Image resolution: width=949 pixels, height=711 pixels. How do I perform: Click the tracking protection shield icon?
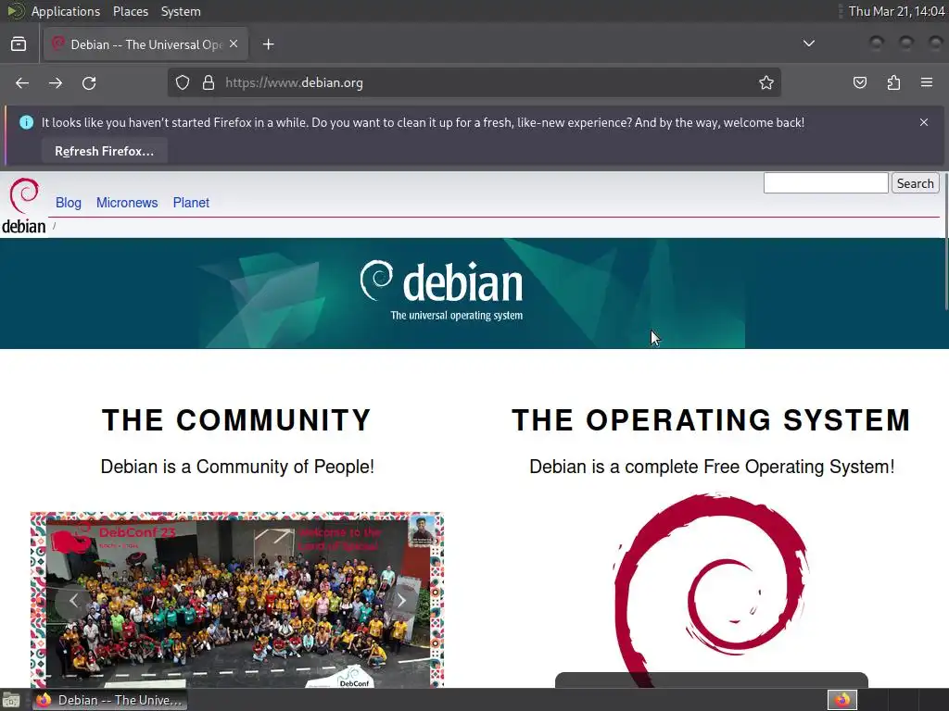tap(183, 82)
